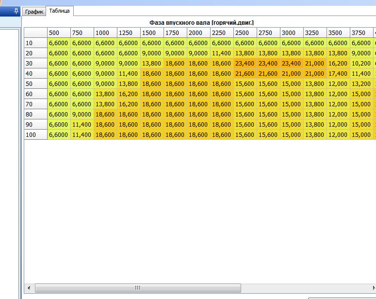Switch to the График tab
The image size is (376, 299).
(34, 11)
